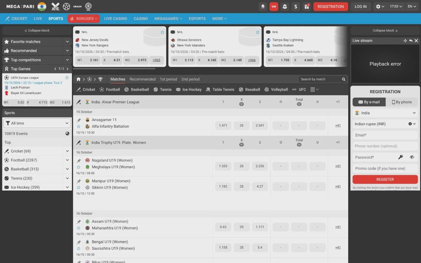Click the football icon in top header
The image size is (421, 263).
click(x=66, y=7)
